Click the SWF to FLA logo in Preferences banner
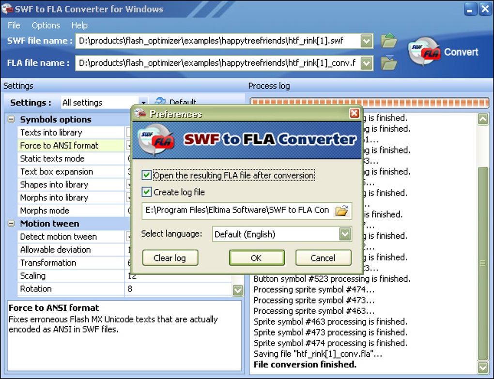The height and width of the screenshot is (379, 494). 156,139
